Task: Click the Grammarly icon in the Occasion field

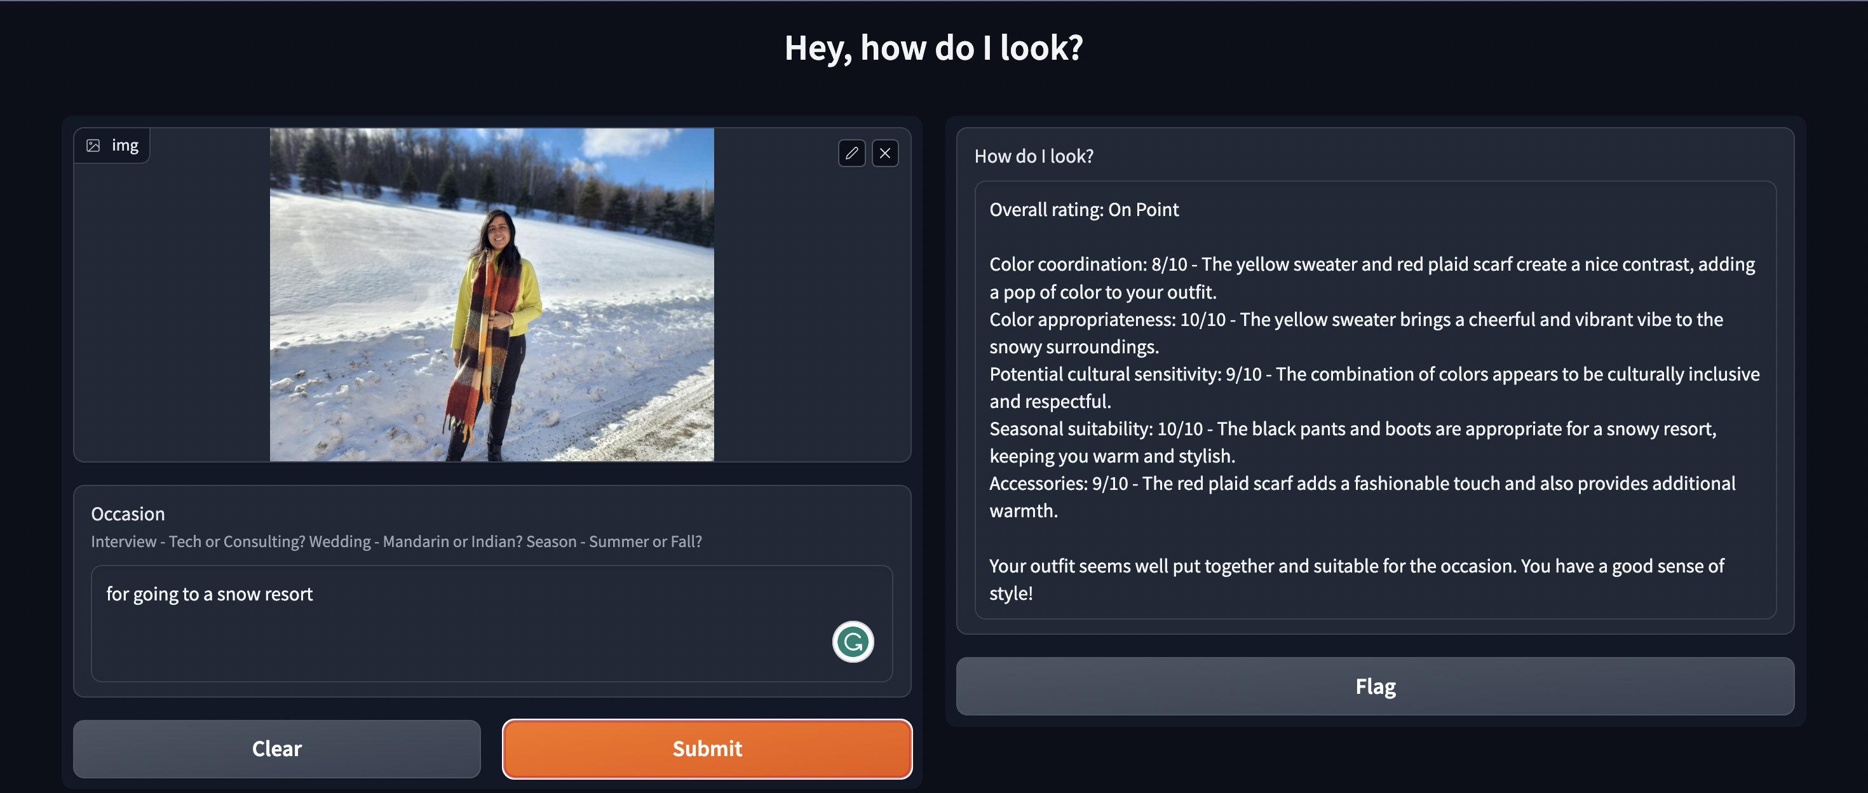Action: pos(853,641)
